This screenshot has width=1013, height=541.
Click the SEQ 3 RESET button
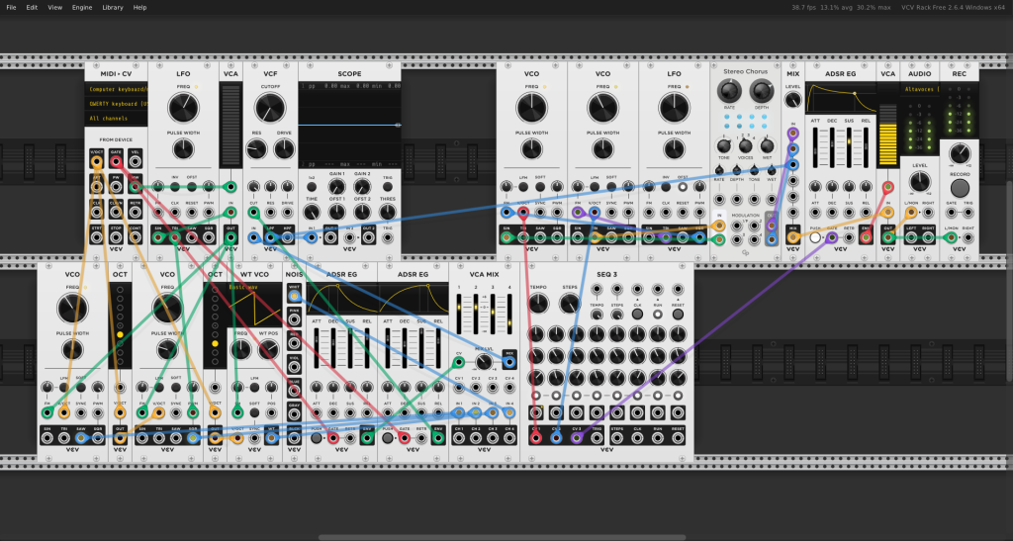click(x=678, y=315)
